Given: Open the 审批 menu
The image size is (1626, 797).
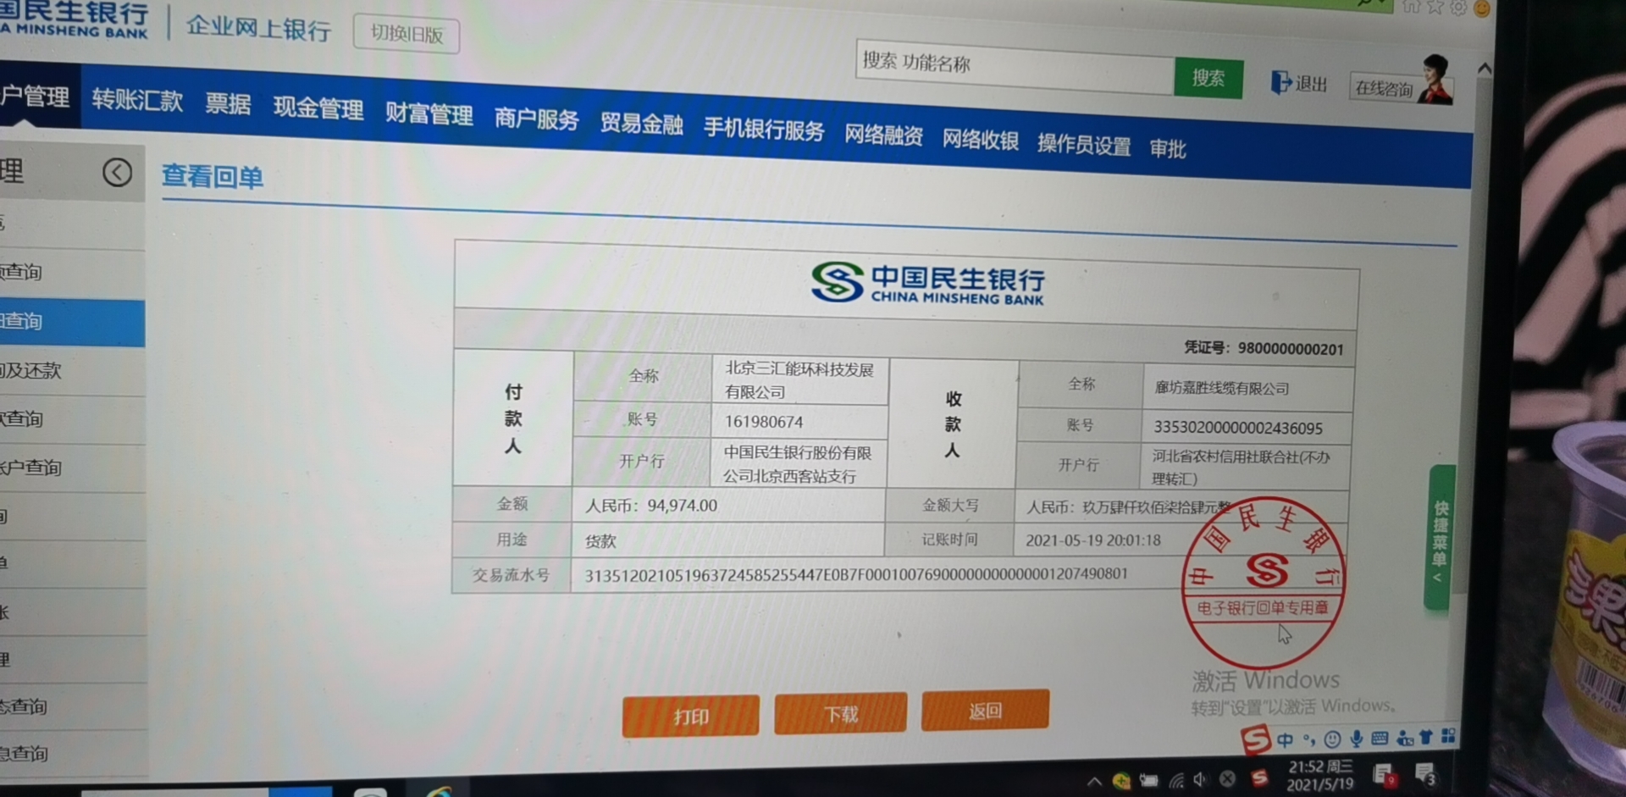Looking at the screenshot, I should coord(1168,149).
